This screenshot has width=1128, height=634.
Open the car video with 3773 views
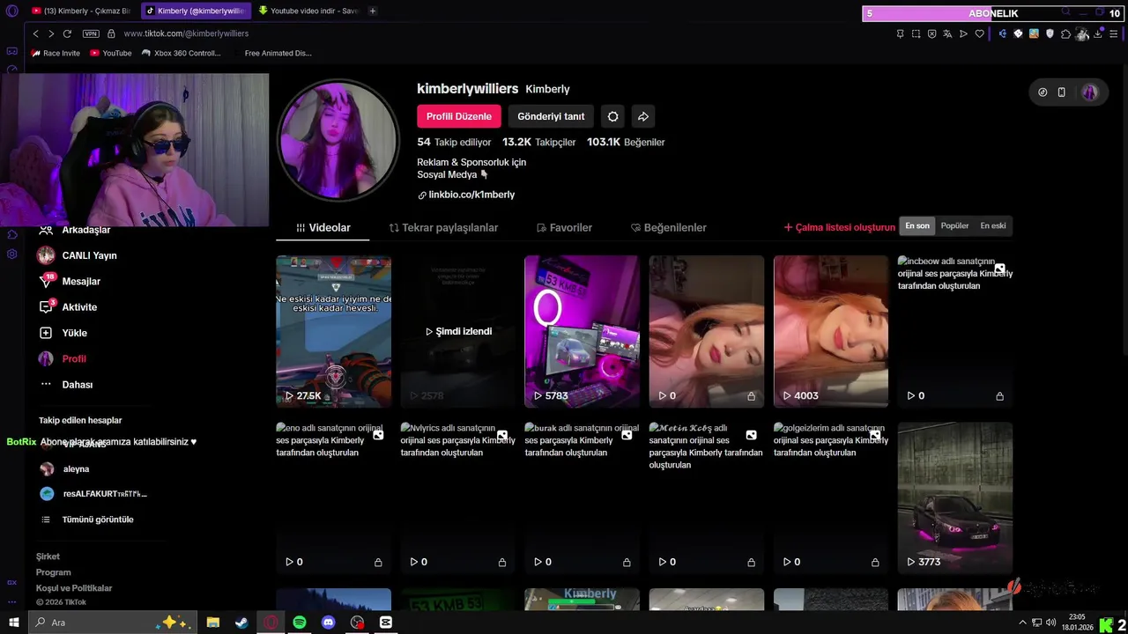955,498
